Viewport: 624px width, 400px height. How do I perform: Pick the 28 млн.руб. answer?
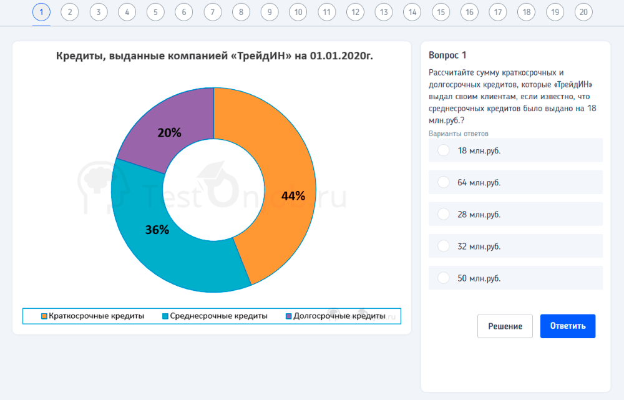click(x=515, y=214)
